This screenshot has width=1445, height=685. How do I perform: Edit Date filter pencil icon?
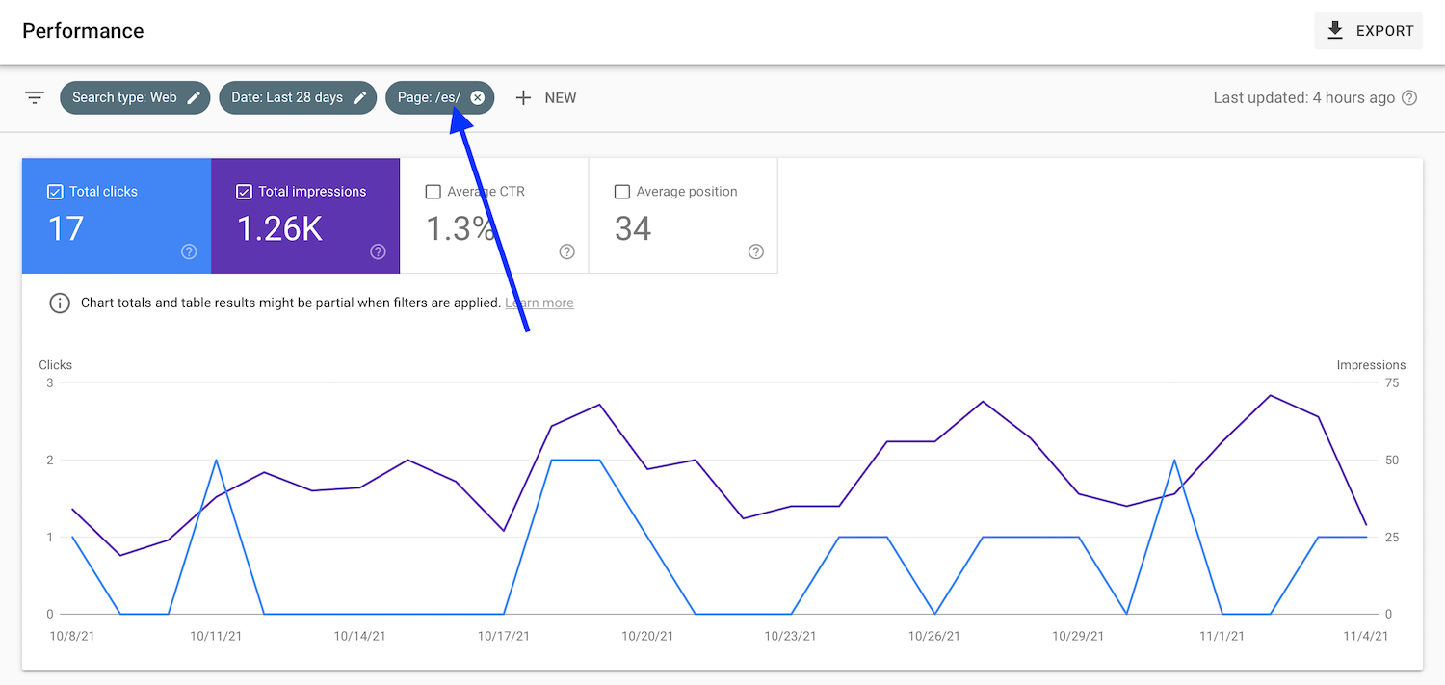click(x=360, y=97)
